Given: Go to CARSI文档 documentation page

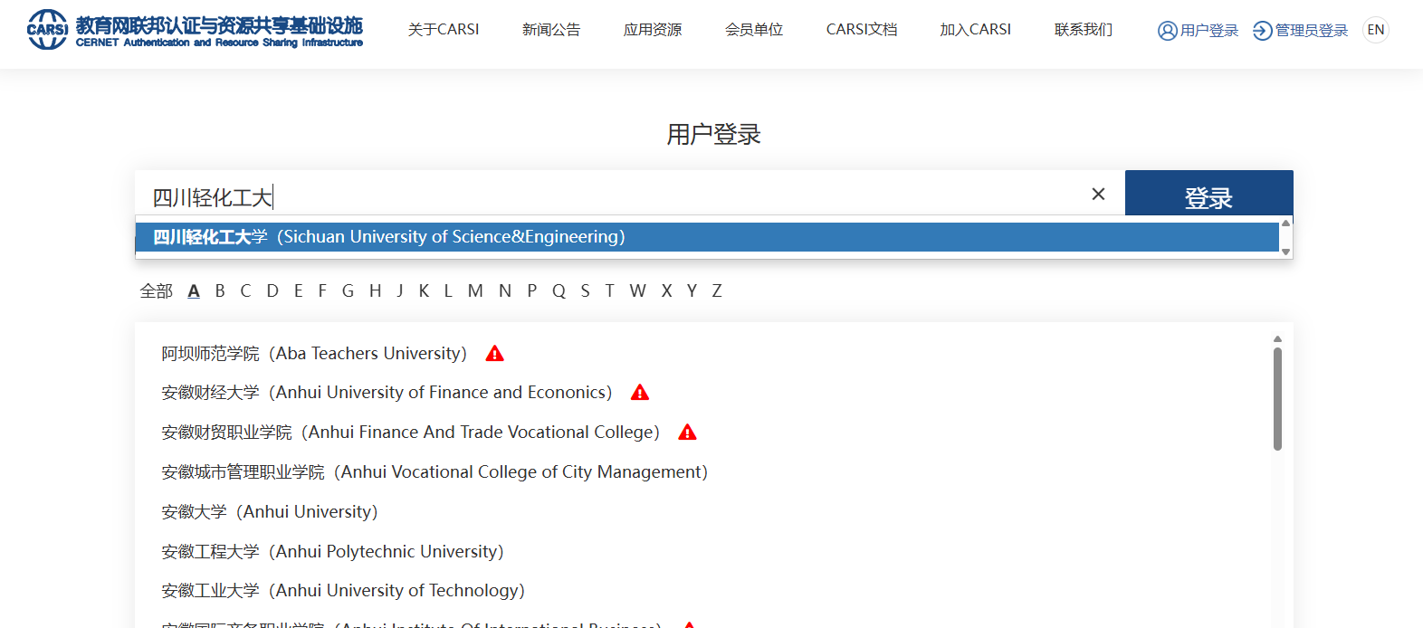Looking at the screenshot, I should (x=862, y=30).
